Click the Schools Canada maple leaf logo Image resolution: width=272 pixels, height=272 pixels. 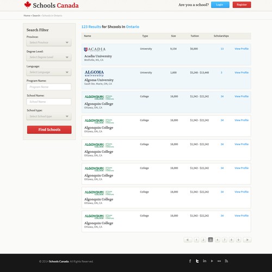(x=28, y=5)
